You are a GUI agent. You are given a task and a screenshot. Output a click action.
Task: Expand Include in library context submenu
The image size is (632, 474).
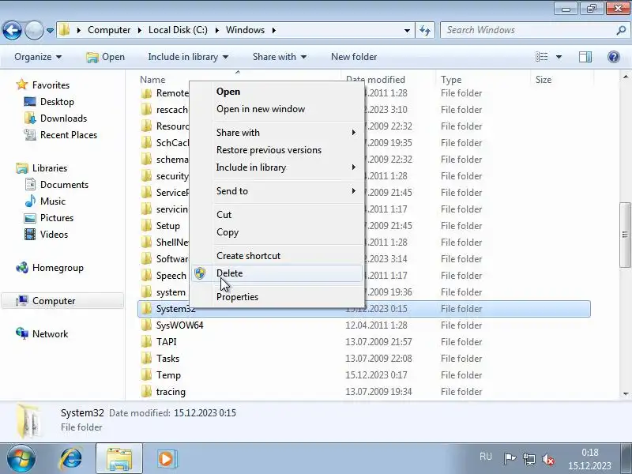[x=277, y=167]
